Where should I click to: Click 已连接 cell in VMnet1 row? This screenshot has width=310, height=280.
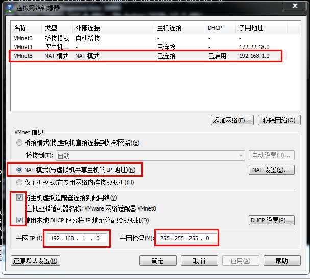[166, 47]
